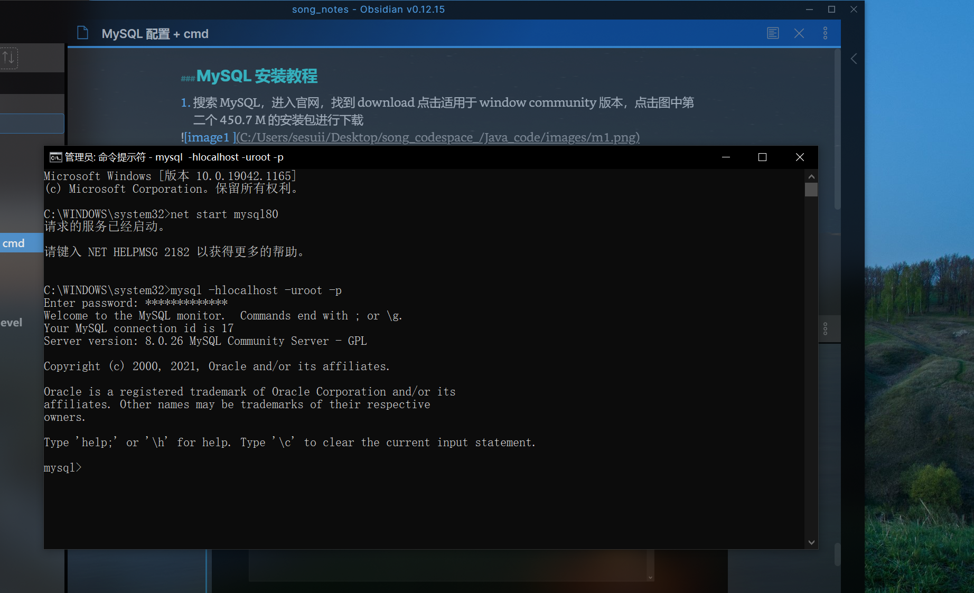Click the cmd scrollbar up arrow
Viewport: 974px width, 593px height.
click(x=811, y=177)
